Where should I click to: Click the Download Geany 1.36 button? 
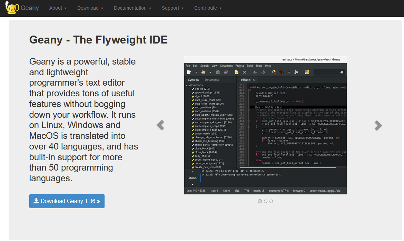tap(67, 201)
